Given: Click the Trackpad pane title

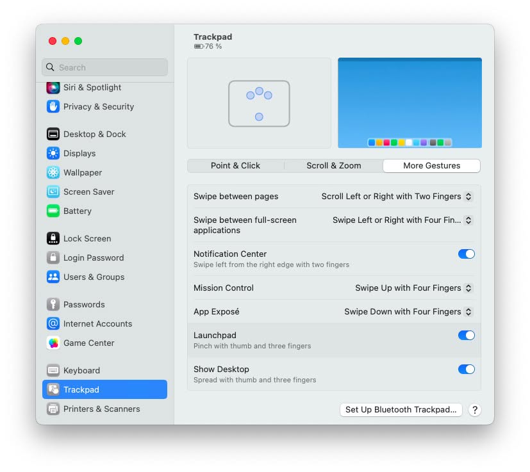Looking at the screenshot, I should [213, 37].
